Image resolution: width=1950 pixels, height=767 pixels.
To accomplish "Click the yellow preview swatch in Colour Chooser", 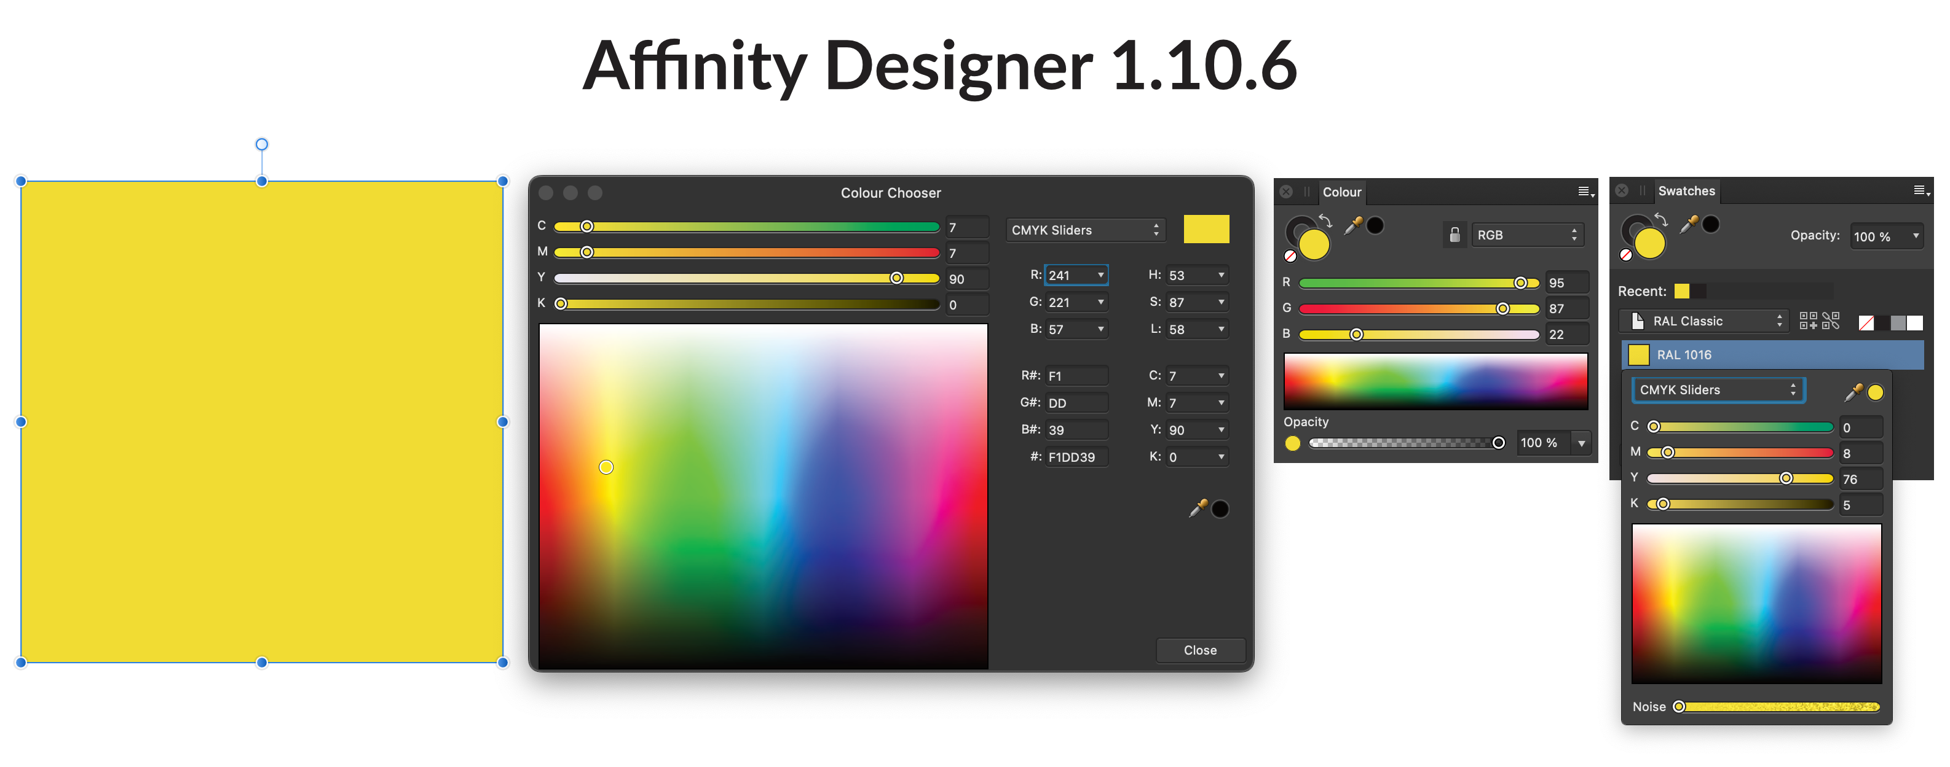I will click(1206, 229).
